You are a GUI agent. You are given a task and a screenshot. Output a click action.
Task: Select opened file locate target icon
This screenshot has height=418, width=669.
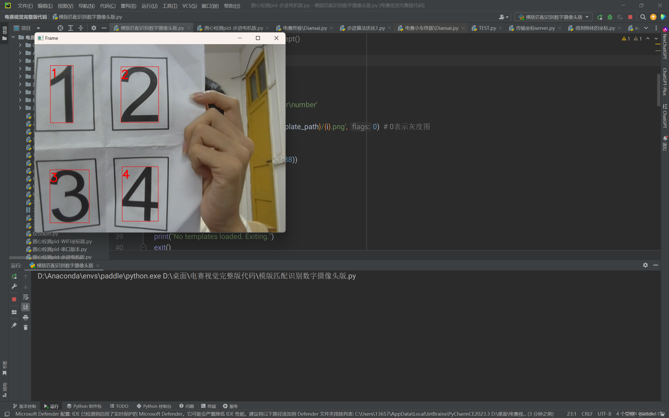tap(60, 28)
